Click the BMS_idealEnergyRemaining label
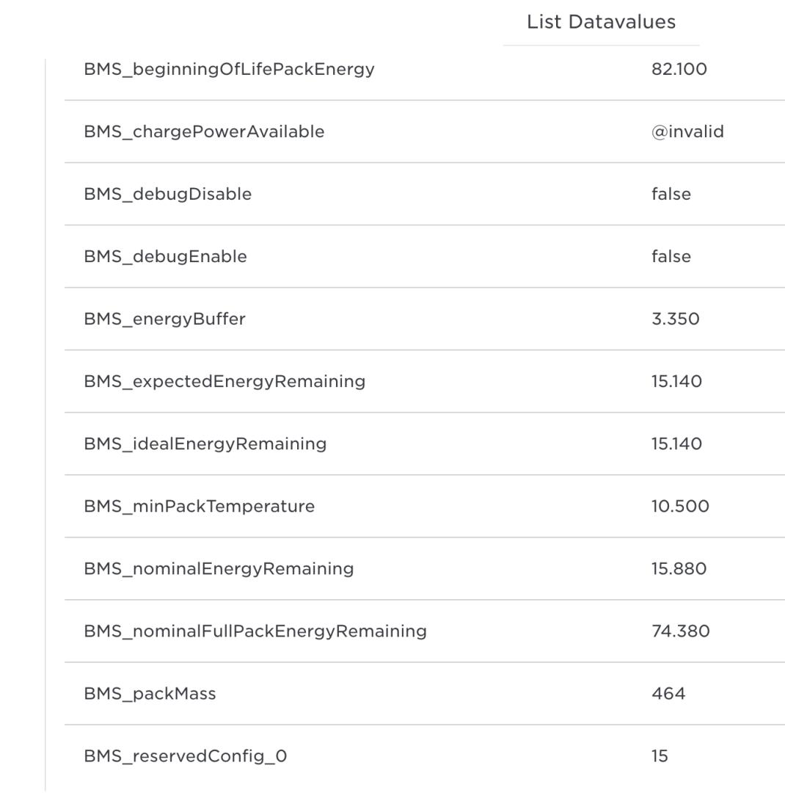Screen dimensions: 785x793 point(205,443)
